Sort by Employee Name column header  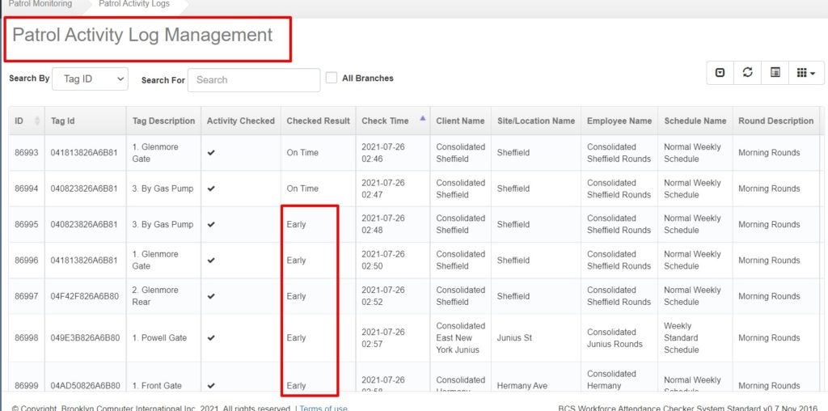click(619, 121)
